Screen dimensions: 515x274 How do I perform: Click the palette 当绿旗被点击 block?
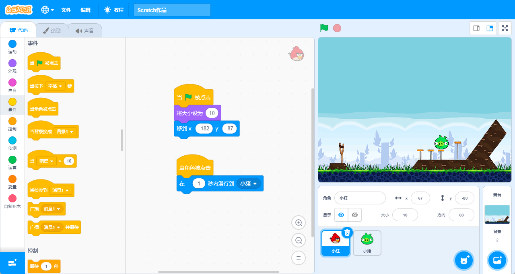pyautogui.click(x=44, y=61)
